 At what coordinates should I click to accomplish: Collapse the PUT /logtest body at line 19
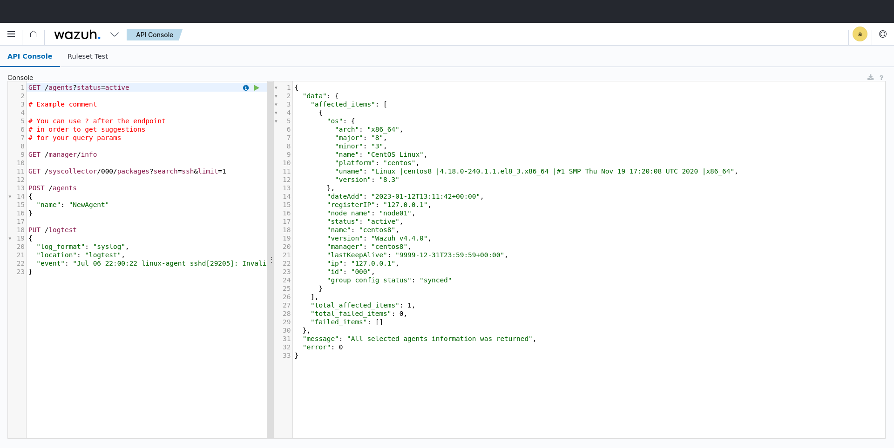10,238
